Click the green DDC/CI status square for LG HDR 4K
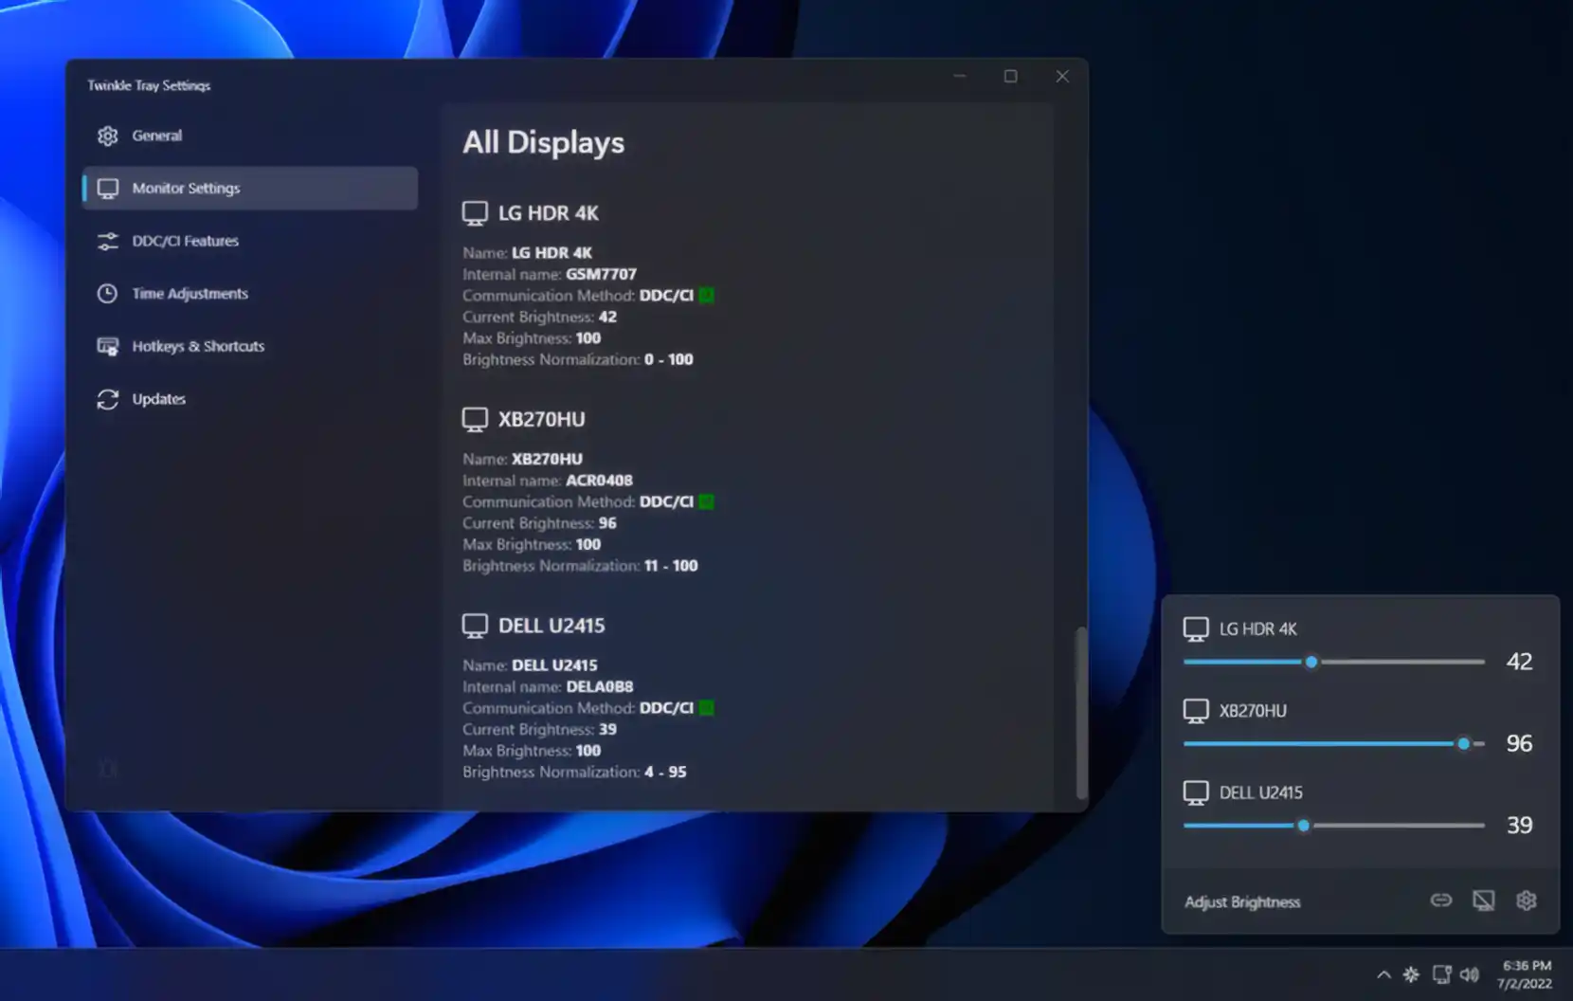This screenshot has width=1573, height=1001. 706,296
